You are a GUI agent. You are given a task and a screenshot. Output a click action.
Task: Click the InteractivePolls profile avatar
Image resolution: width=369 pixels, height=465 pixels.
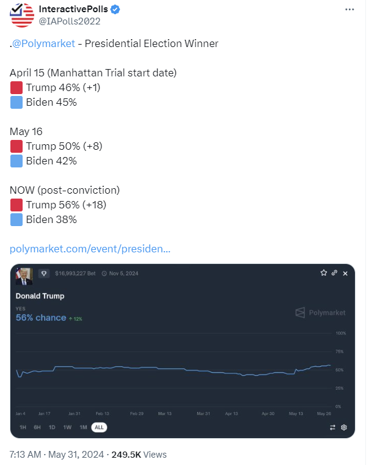pyautogui.click(x=23, y=15)
